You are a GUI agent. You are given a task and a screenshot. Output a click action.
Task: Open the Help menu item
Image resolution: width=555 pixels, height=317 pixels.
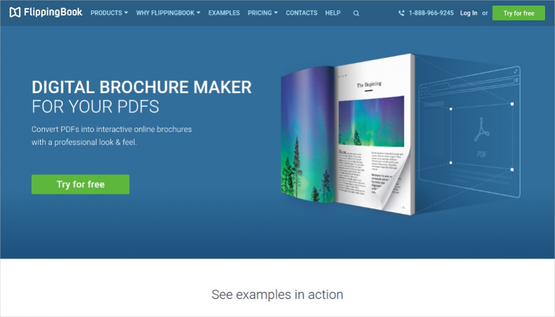point(333,13)
